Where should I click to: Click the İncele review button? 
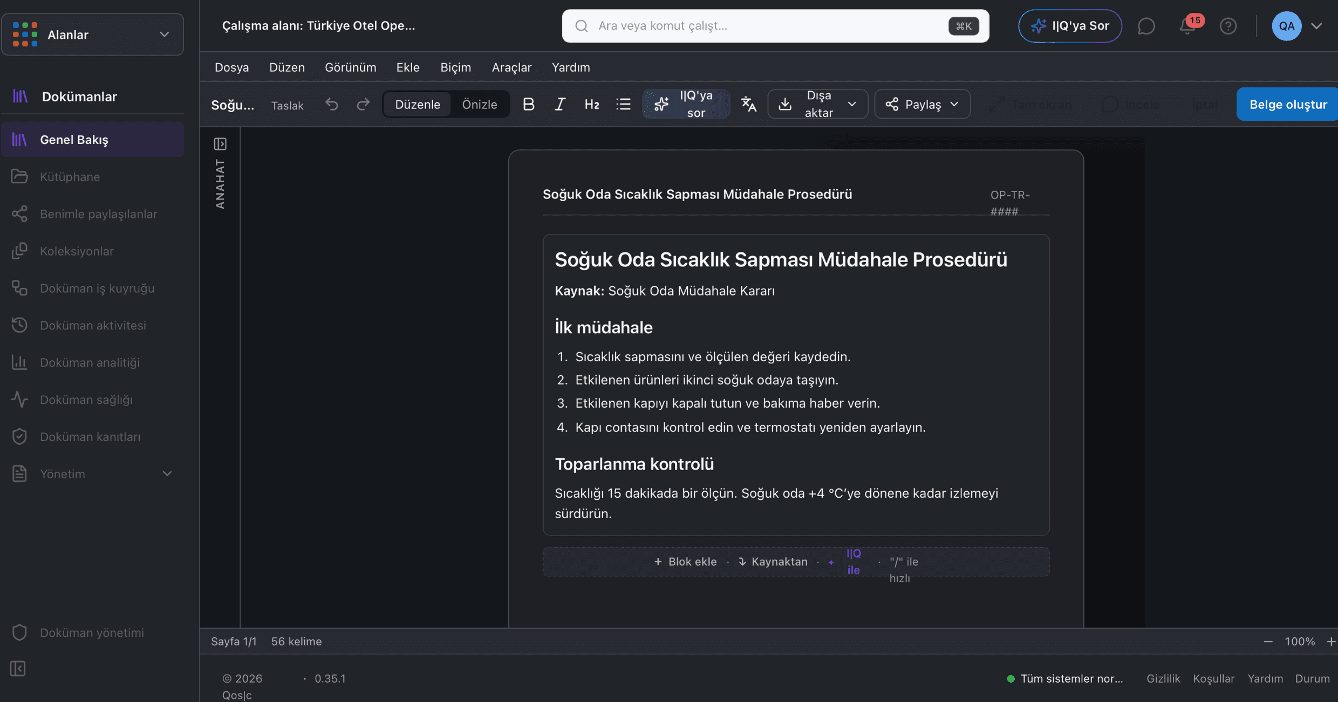[x=1132, y=104]
